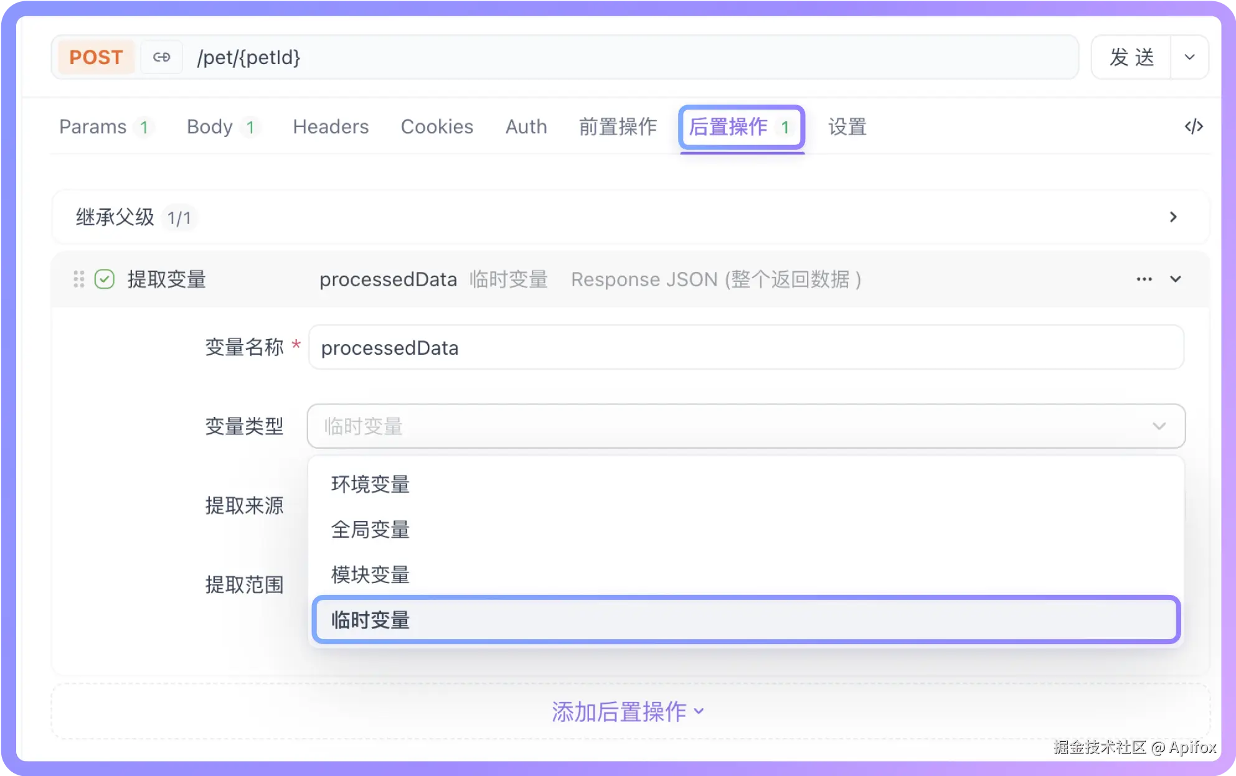The height and width of the screenshot is (776, 1236).
Task: Open the 设置 tab
Action: click(x=847, y=127)
